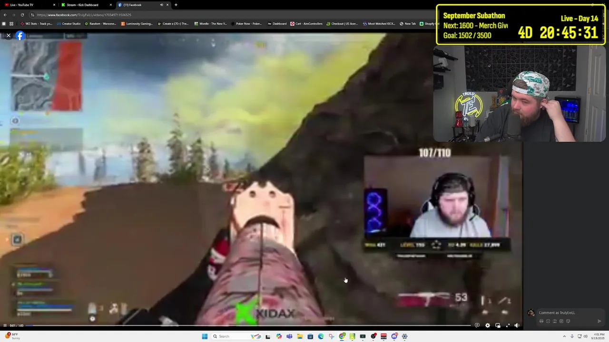Toggle the comment overlay bubble icon
This screenshot has height=342, width=609.
tap(477, 325)
